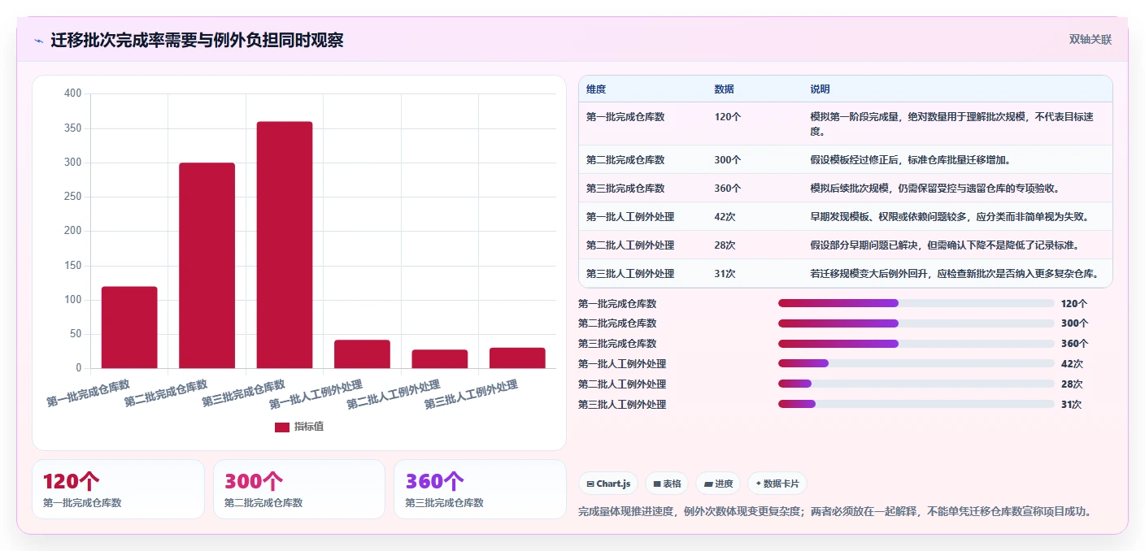The image size is (1145, 551).
Task: Select the Chart.js chip
Action: (x=609, y=484)
